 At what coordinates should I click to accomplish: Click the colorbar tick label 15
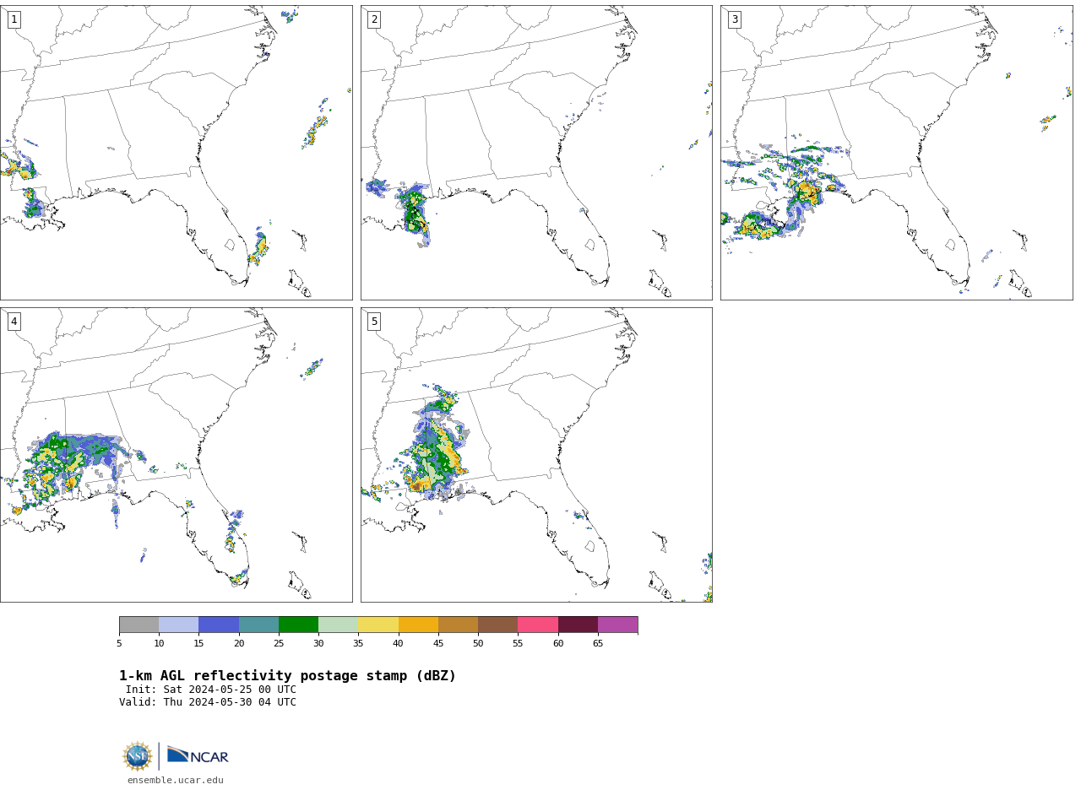tap(198, 644)
